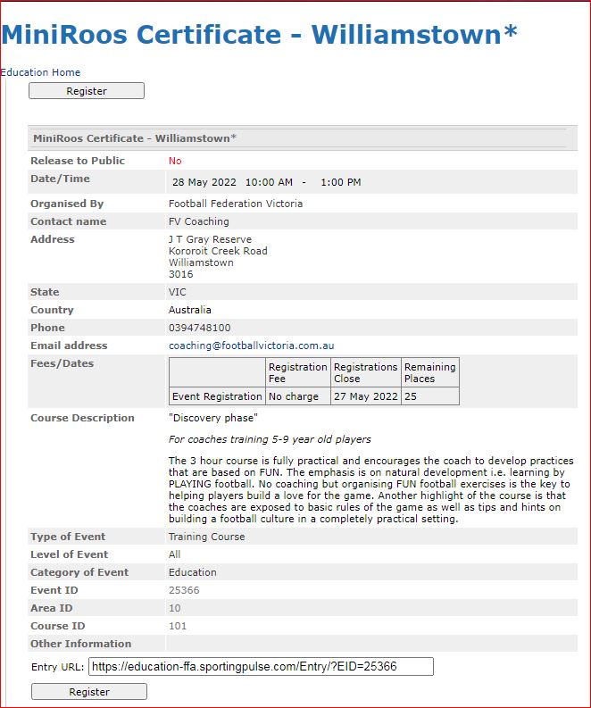Select Level of Event value 'All'
Viewport: 591px width, 708px height.
(x=174, y=554)
